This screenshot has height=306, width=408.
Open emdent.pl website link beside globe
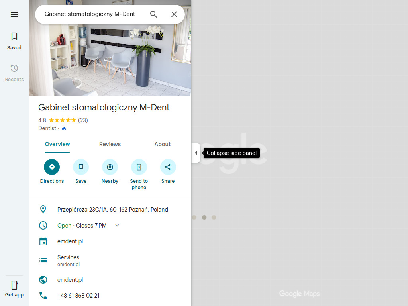click(x=70, y=280)
